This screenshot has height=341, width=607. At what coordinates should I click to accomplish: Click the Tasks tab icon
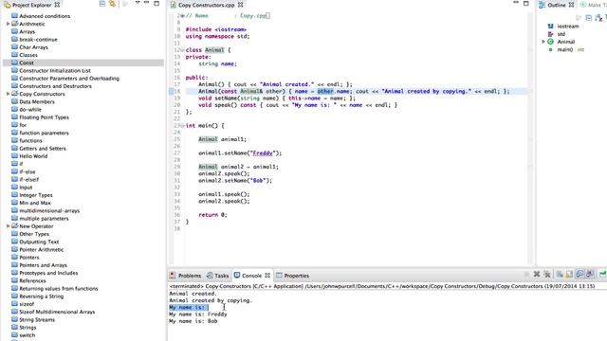pos(210,276)
